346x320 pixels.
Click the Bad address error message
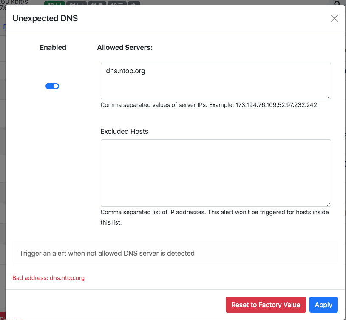(48, 278)
